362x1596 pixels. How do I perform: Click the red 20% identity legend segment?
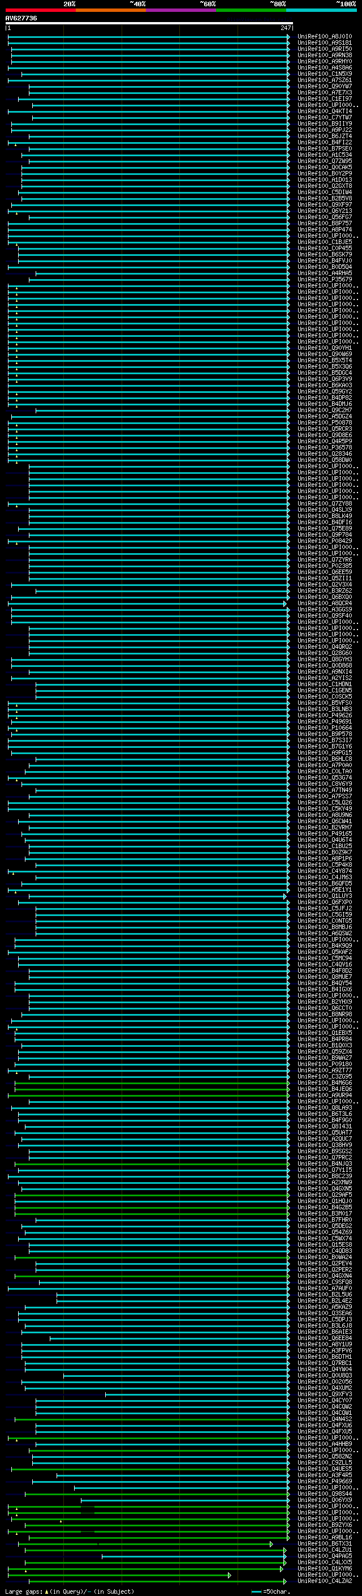click(41, 10)
